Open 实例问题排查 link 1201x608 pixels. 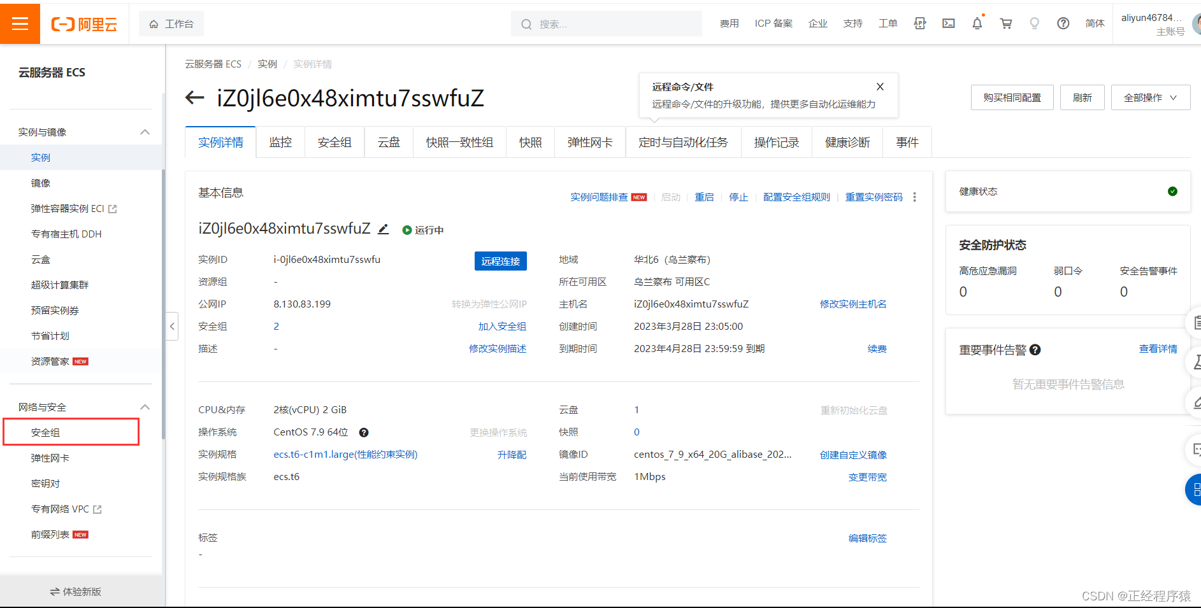pos(599,197)
